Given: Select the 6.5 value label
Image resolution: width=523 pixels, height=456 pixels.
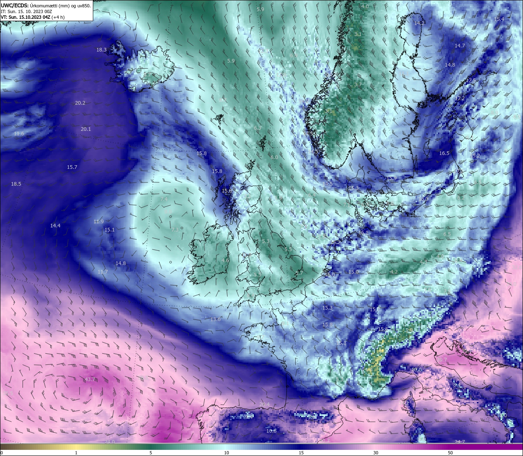Looking at the screenshot, I should pos(447,235).
